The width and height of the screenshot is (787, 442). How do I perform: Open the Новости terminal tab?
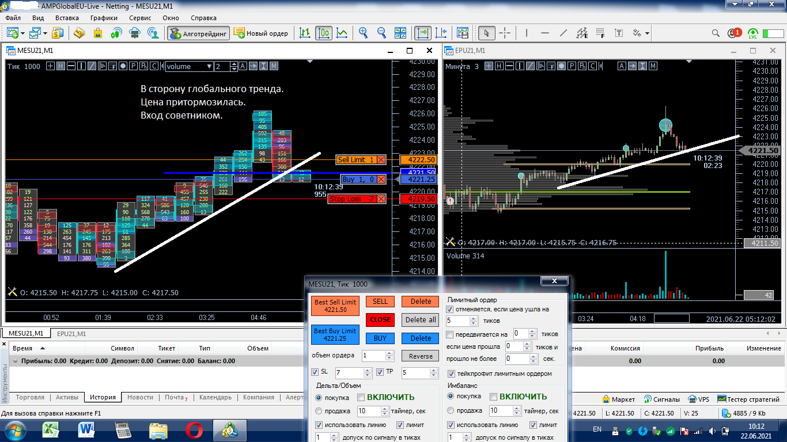click(140, 397)
